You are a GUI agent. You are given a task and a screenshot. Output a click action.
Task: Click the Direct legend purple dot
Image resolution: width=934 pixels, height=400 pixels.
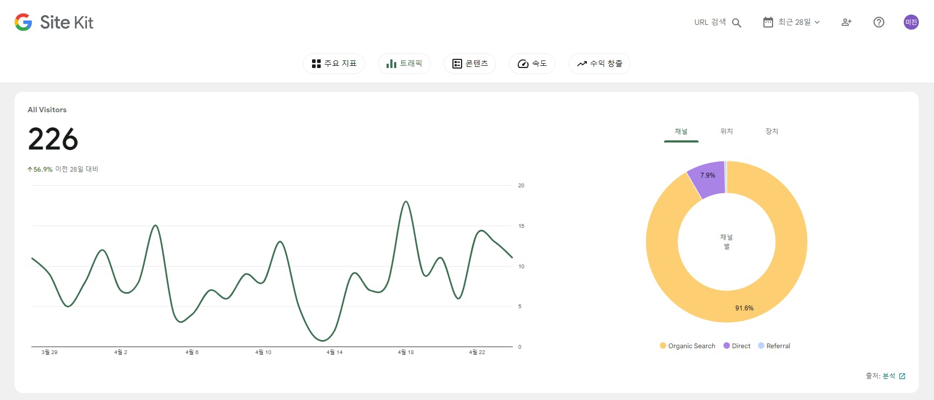727,345
